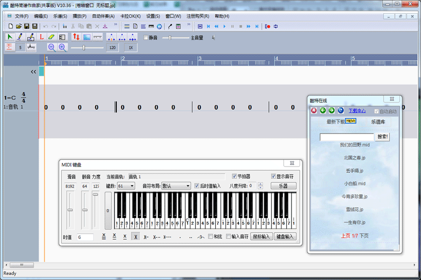The height and width of the screenshot is (280, 421).
Task: Click the red home icon in 酷特在线 panel
Action: tap(314, 110)
